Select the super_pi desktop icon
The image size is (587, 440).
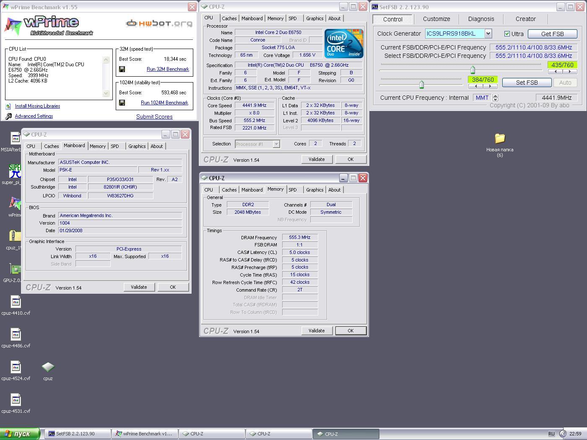pos(15,171)
